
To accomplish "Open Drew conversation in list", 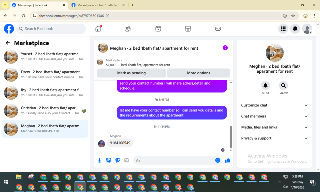I will coord(45,75).
